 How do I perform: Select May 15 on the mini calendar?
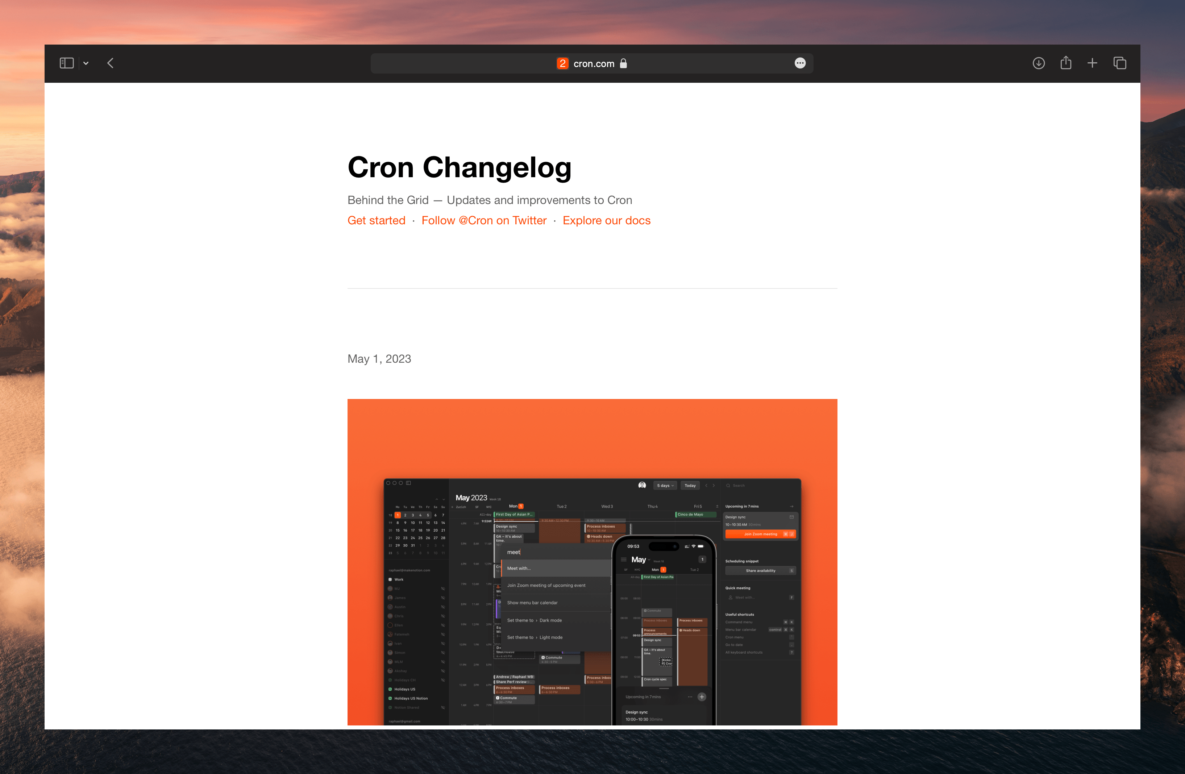pos(398,530)
